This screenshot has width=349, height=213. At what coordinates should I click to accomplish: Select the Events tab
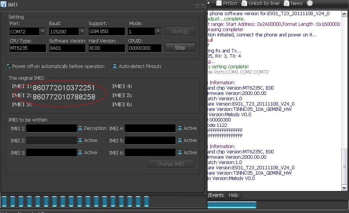click(216, 195)
